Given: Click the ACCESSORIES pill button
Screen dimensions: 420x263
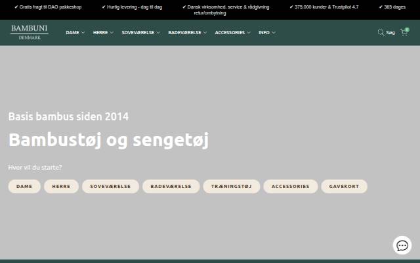Looking at the screenshot, I should pos(290,186).
